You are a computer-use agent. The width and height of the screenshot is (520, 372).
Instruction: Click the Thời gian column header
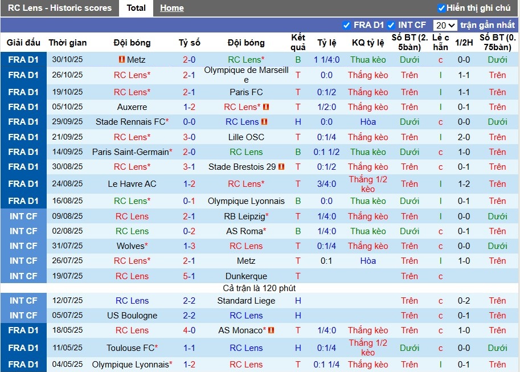point(67,43)
